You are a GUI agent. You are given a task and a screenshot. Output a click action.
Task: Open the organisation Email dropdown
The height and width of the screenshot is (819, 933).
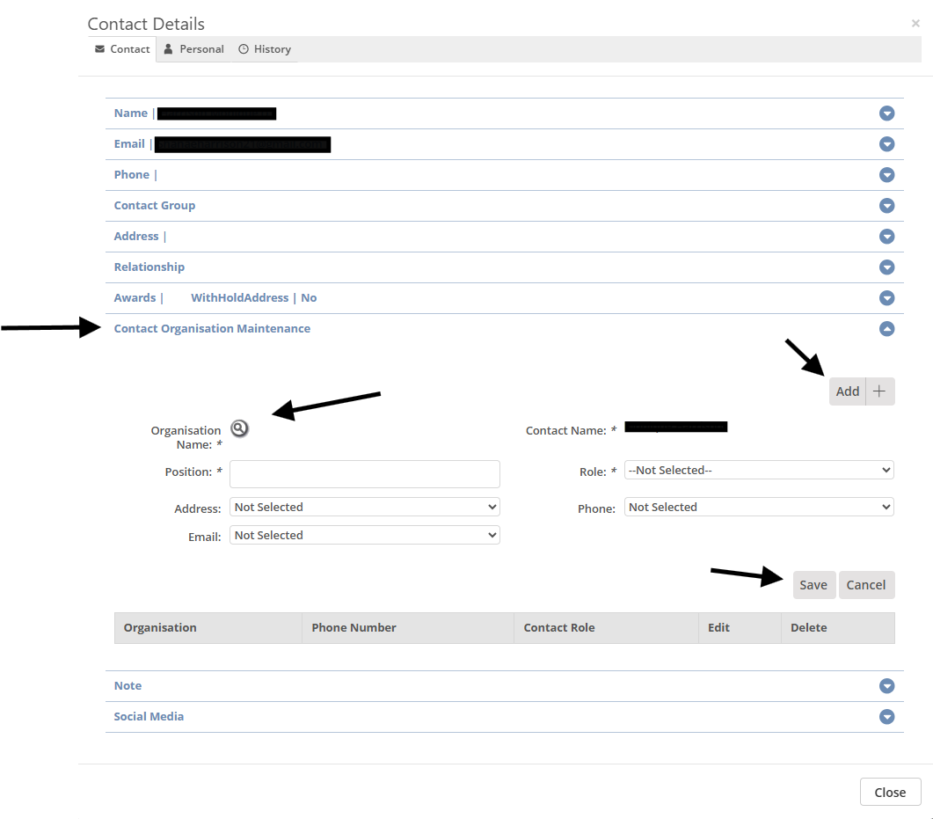pos(364,536)
